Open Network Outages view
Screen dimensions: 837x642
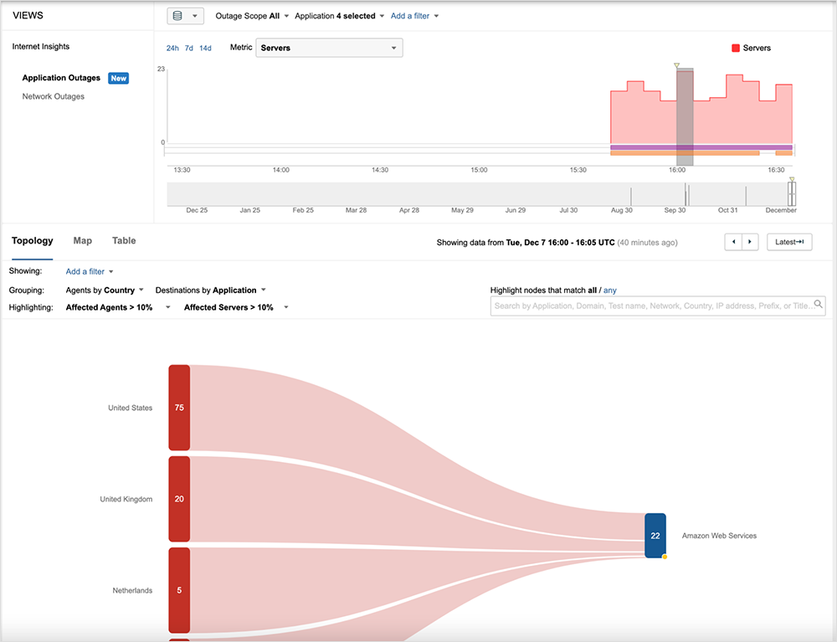click(x=54, y=96)
